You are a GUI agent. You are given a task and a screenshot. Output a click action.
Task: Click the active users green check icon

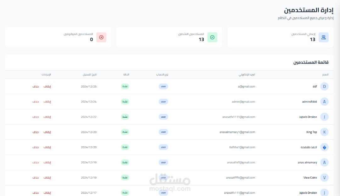coord(212,37)
